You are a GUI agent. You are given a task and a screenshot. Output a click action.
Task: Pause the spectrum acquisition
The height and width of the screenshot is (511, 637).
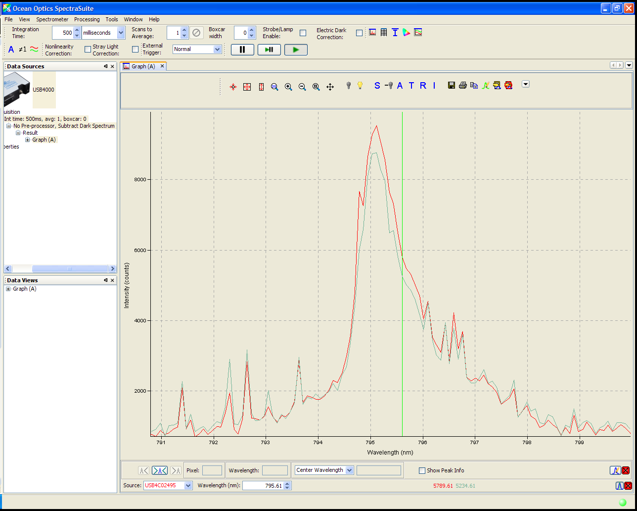242,50
